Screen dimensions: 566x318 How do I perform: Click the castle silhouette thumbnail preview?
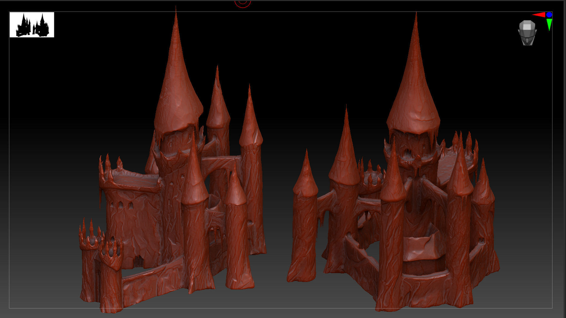pyautogui.click(x=32, y=25)
